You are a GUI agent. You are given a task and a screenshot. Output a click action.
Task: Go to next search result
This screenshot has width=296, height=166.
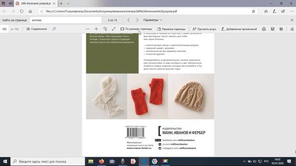tap(137, 20)
